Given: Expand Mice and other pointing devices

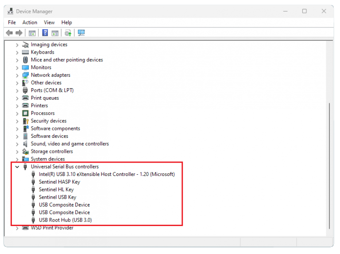Looking at the screenshot, I should coord(17,60).
